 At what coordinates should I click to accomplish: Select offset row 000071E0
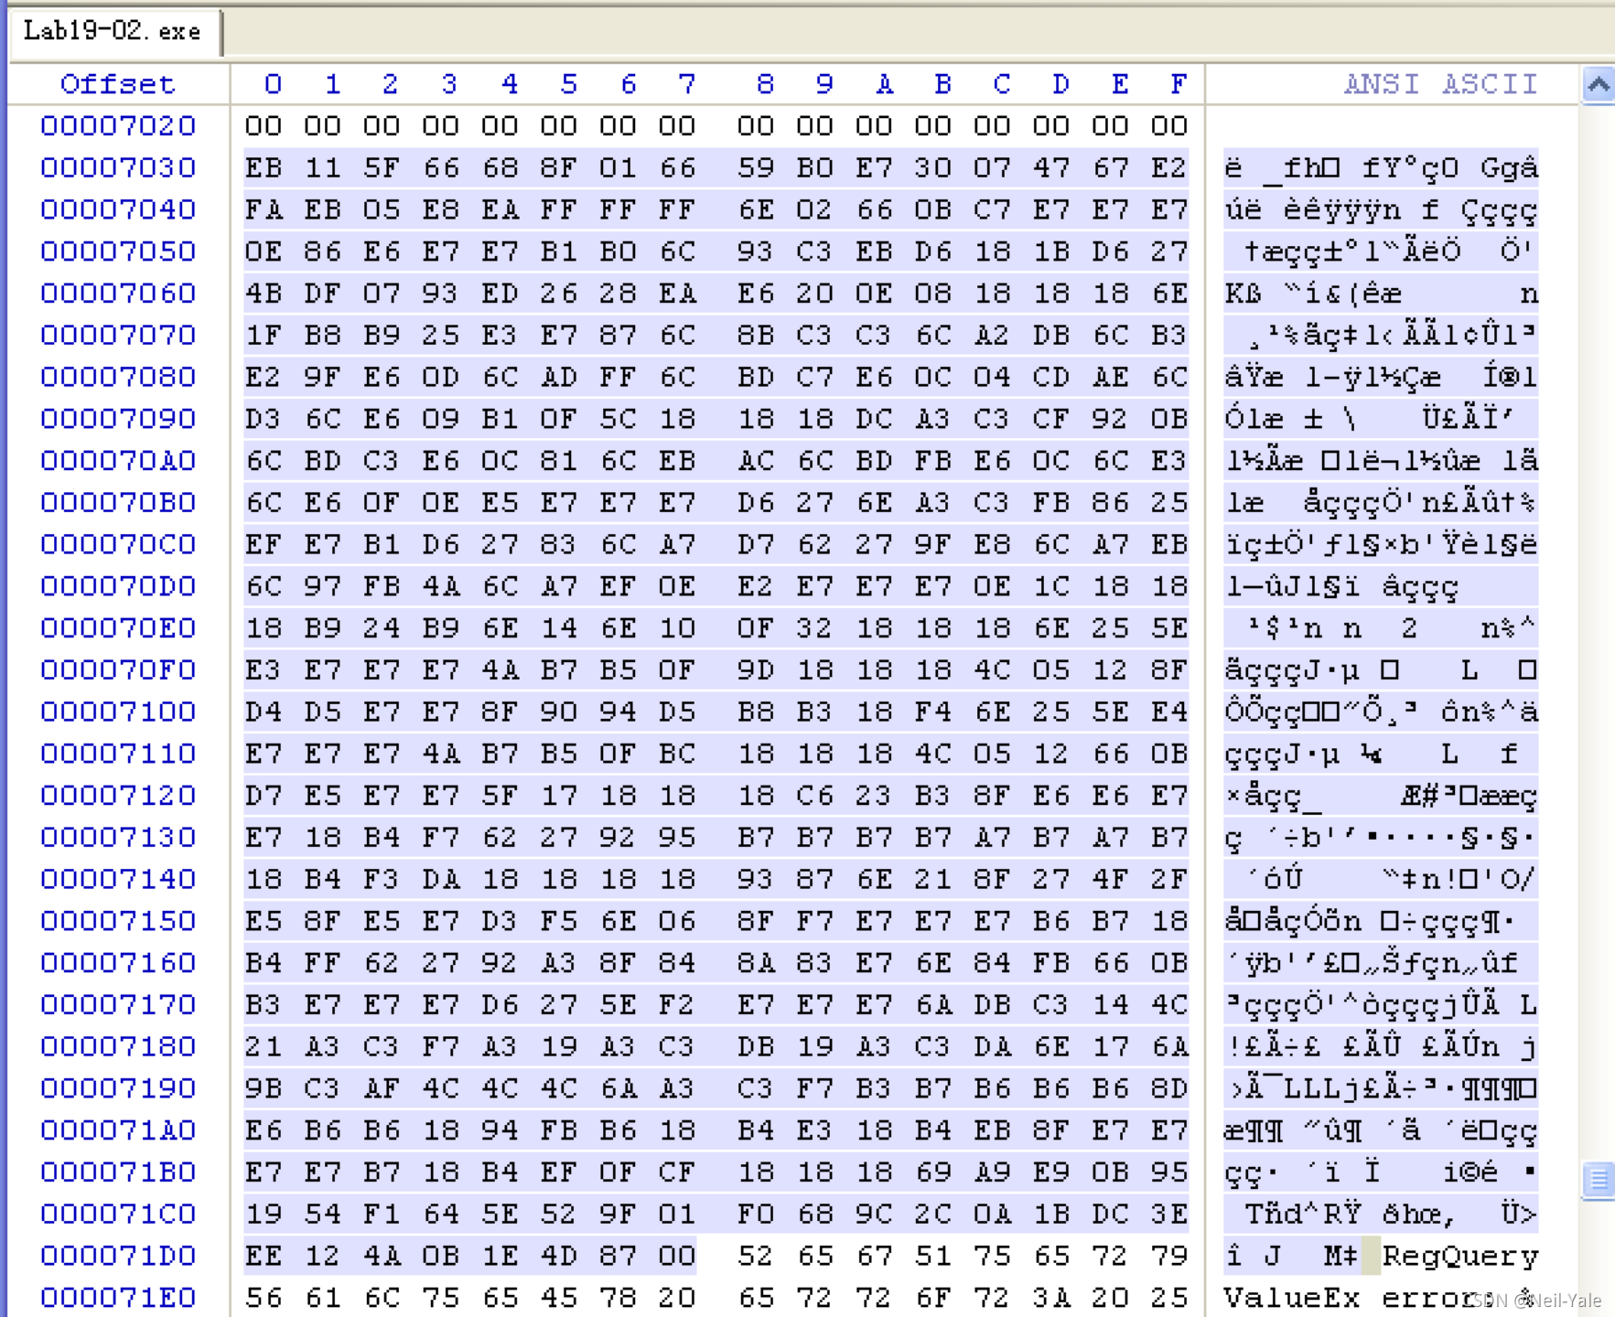[118, 1298]
